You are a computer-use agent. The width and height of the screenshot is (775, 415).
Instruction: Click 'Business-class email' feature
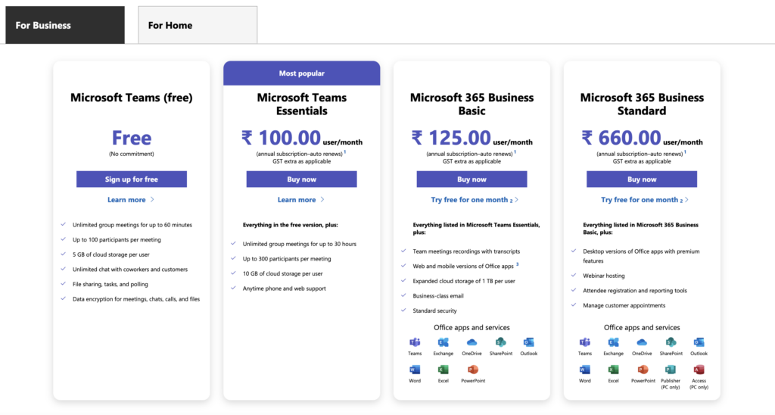(x=438, y=296)
